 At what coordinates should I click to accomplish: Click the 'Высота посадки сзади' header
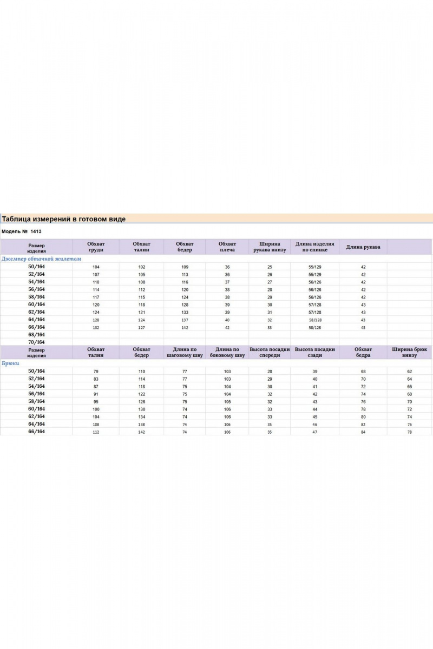coord(314,352)
